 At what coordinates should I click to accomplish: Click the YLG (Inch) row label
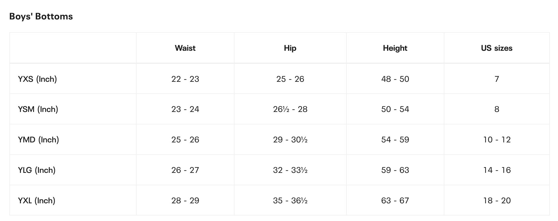(x=37, y=170)
